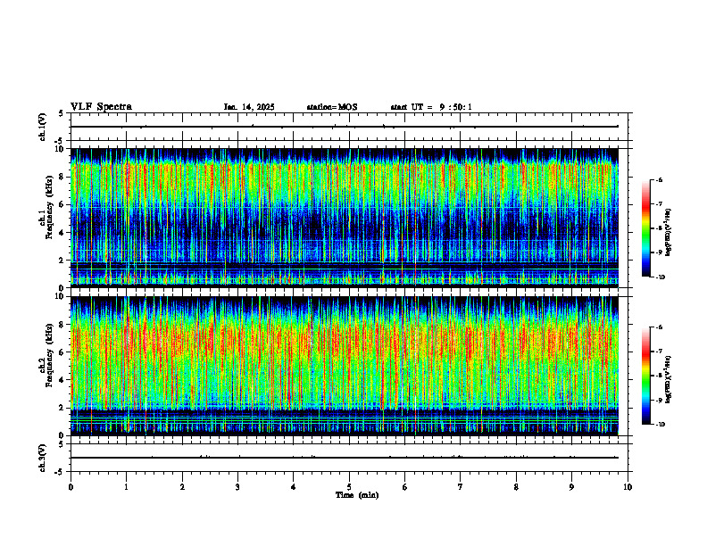Image resolution: width=707 pixels, height=546 pixels.
Task: Select the "Jan. 14, 2025" date text
Action: (249, 107)
